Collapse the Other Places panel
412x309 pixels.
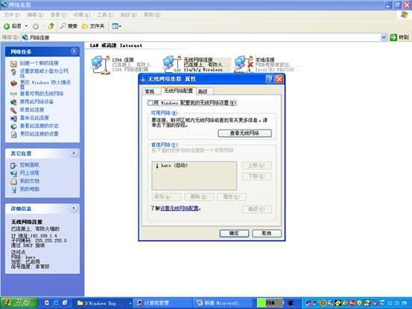click(74, 153)
